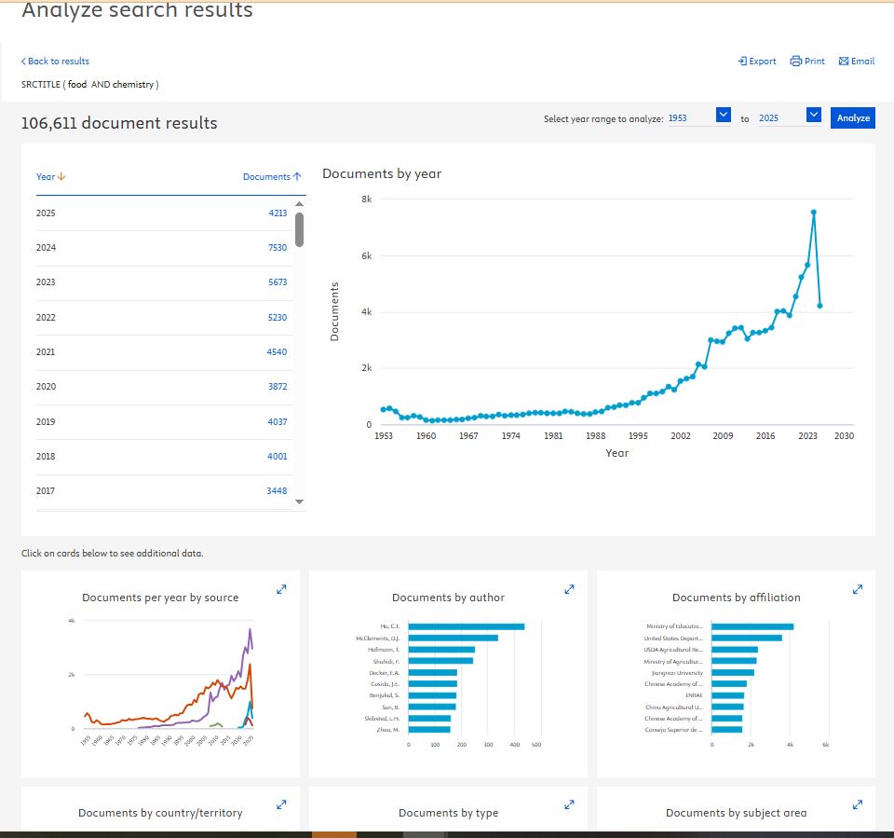This screenshot has height=838, width=894.
Task: Click the 2024 peak point on chart
Action: tap(814, 213)
